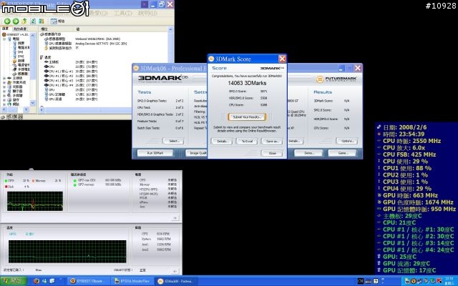This screenshot has width=458, height=286.
Task: Select the GPU sensor type row in EVEREST
Action: click(85, 44)
